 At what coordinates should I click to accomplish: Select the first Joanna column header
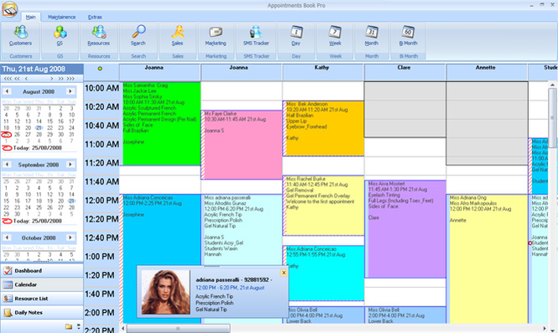click(160, 73)
